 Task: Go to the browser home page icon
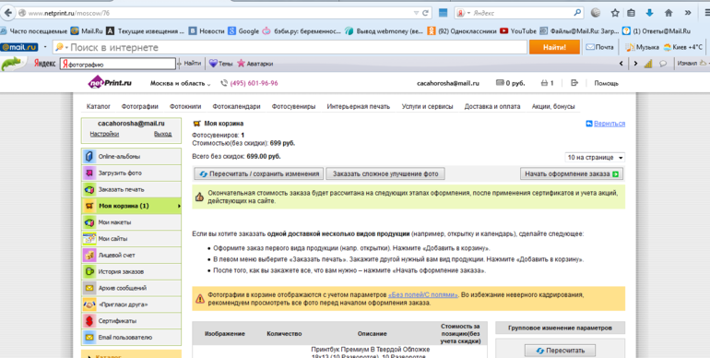pyautogui.click(x=669, y=13)
